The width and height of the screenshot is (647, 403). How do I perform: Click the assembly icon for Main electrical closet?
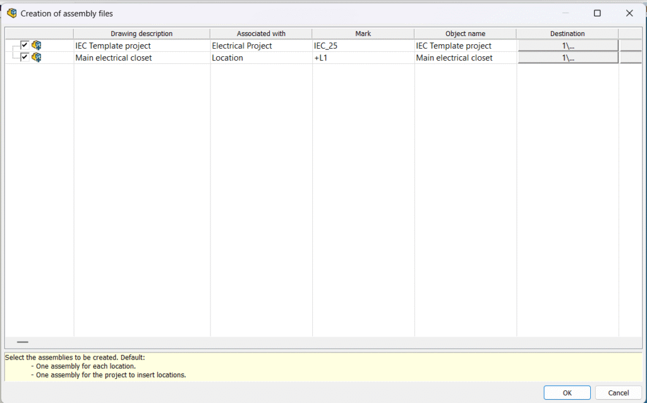pos(37,57)
